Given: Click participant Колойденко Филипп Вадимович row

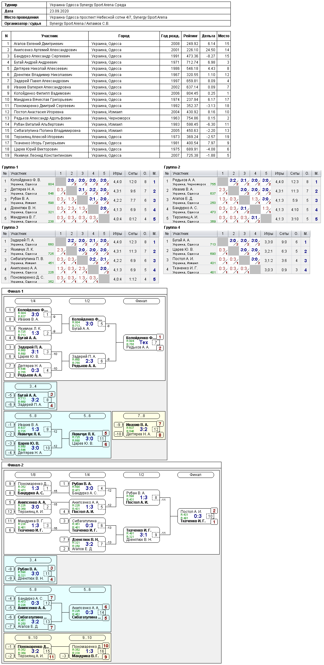Looking at the screenshot, I should [116, 93].
